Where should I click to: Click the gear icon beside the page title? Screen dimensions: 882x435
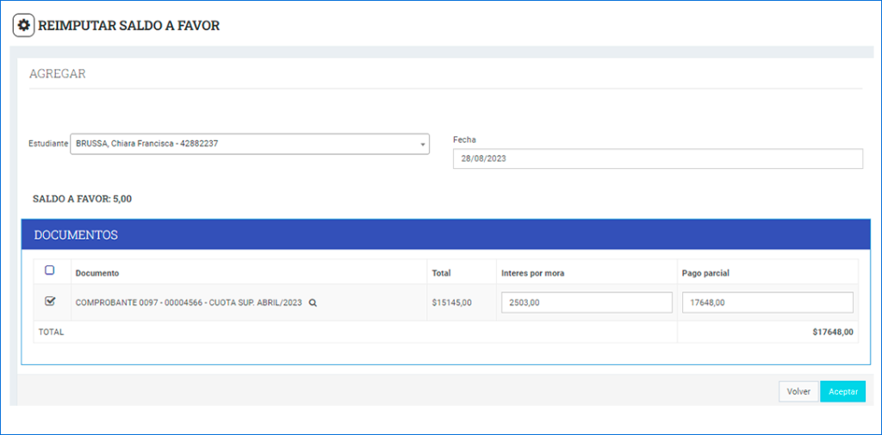(x=24, y=26)
